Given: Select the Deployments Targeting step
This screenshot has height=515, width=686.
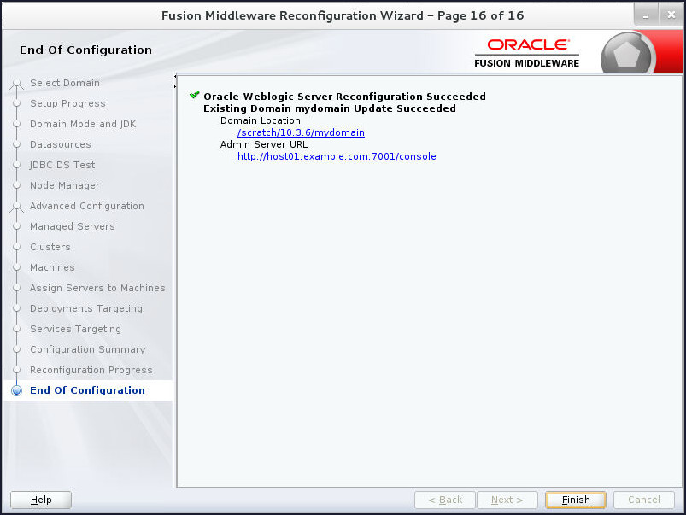Looking at the screenshot, I should click(85, 308).
